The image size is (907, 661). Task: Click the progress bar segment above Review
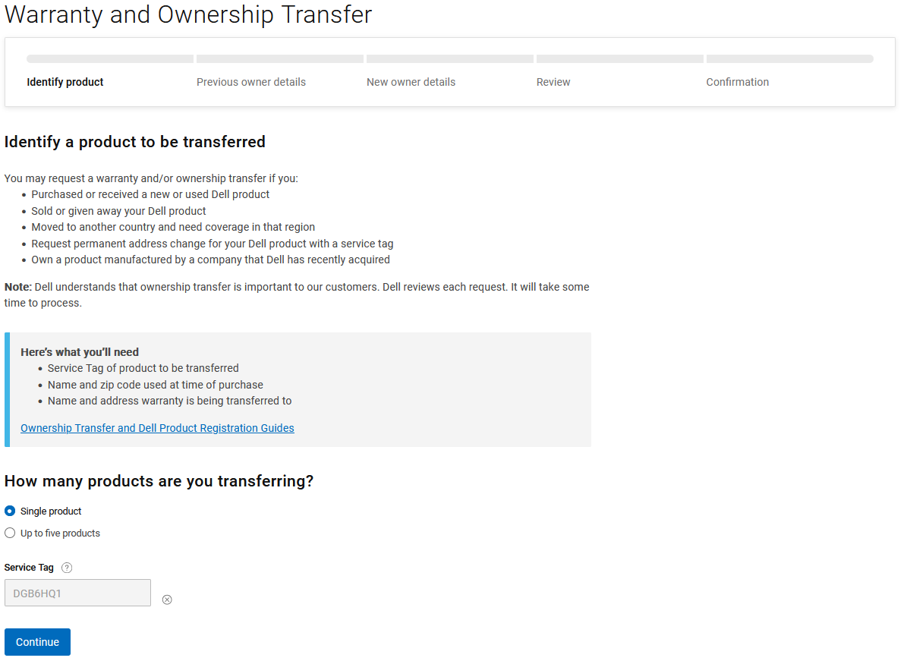click(x=620, y=59)
